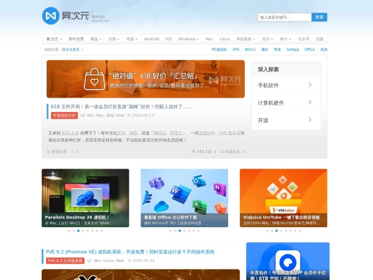
Task: Click the VPS 服务器 inline link
Action: point(229,133)
